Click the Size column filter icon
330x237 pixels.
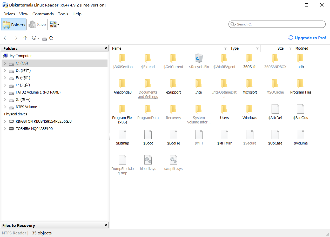(x=290, y=48)
